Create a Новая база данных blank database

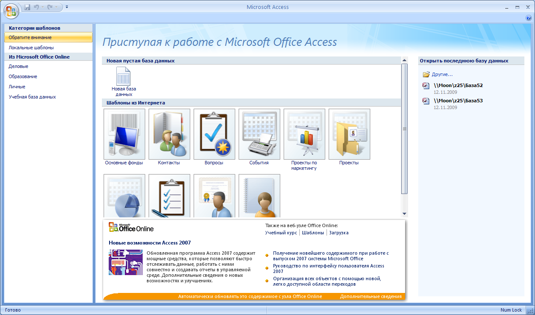pyautogui.click(x=124, y=82)
